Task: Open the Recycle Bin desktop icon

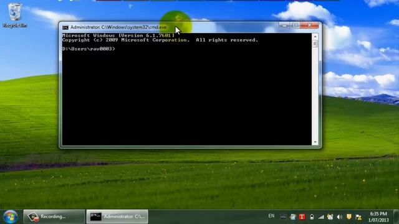Action: pos(14,15)
